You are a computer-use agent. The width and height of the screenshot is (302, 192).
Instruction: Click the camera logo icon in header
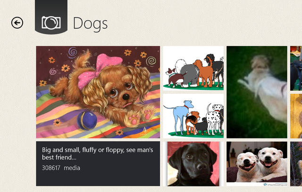(51, 23)
